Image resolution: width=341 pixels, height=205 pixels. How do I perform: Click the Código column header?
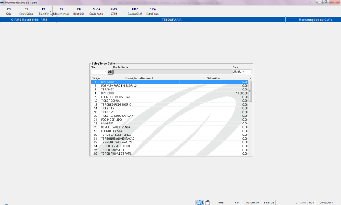point(95,78)
